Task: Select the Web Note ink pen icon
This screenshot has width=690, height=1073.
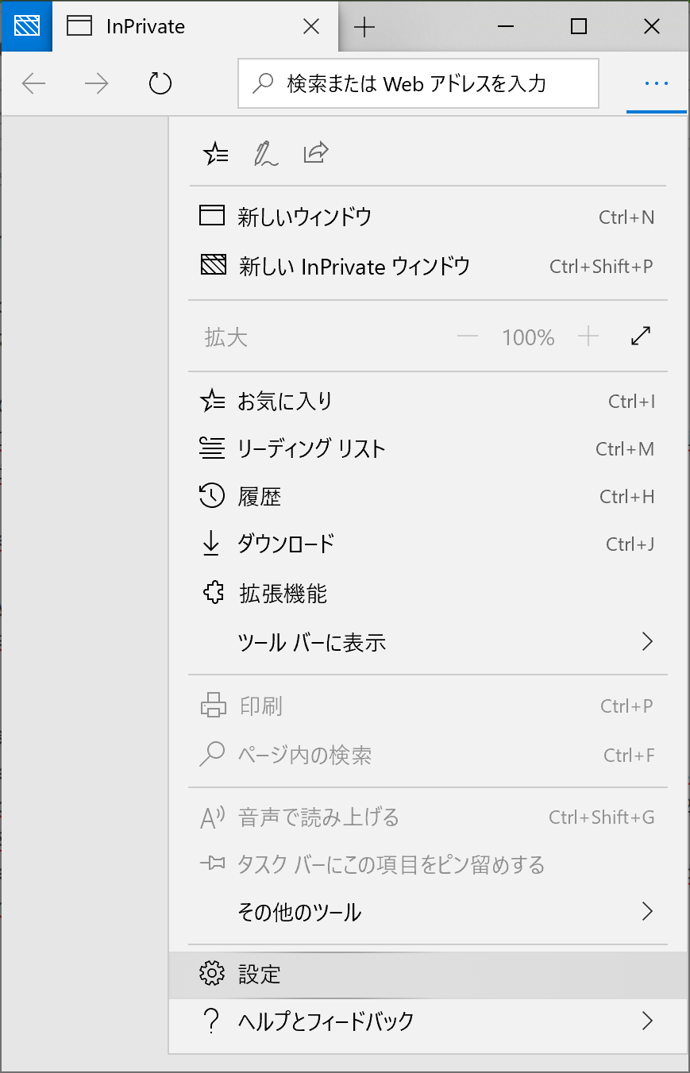Action: 265,153
